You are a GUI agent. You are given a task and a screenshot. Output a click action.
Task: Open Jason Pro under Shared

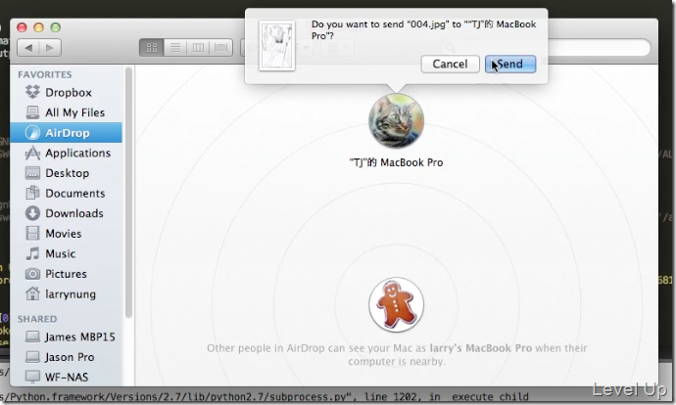(66, 357)
